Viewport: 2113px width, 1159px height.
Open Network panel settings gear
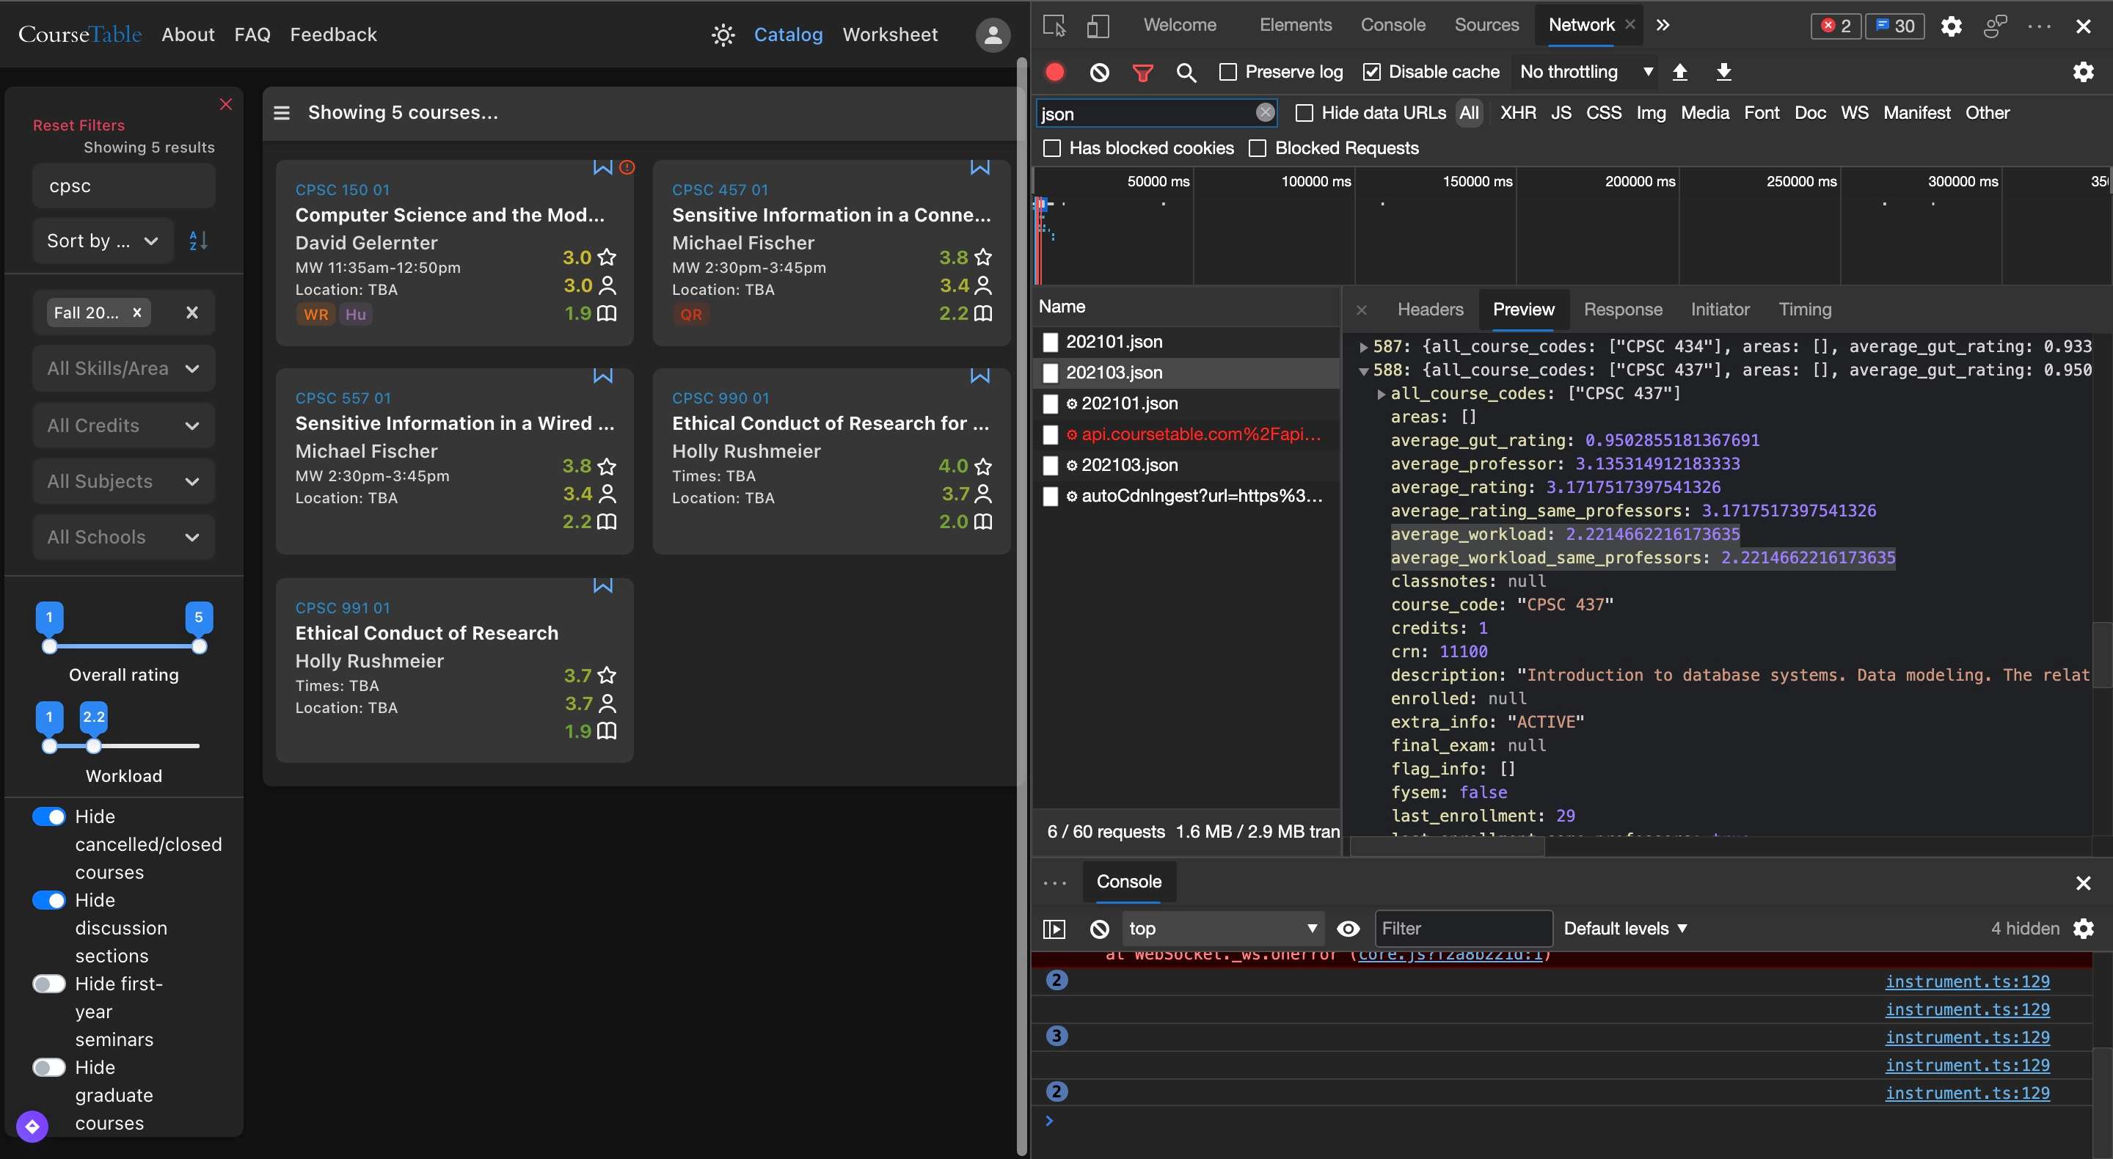pyautogui.click(x=2083, y=72)
